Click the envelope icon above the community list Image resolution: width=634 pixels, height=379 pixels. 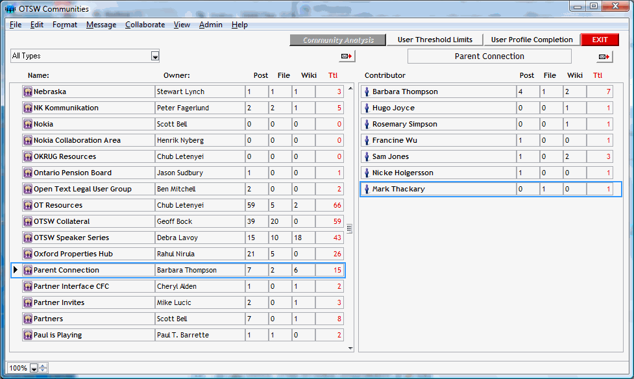(347, 56)
